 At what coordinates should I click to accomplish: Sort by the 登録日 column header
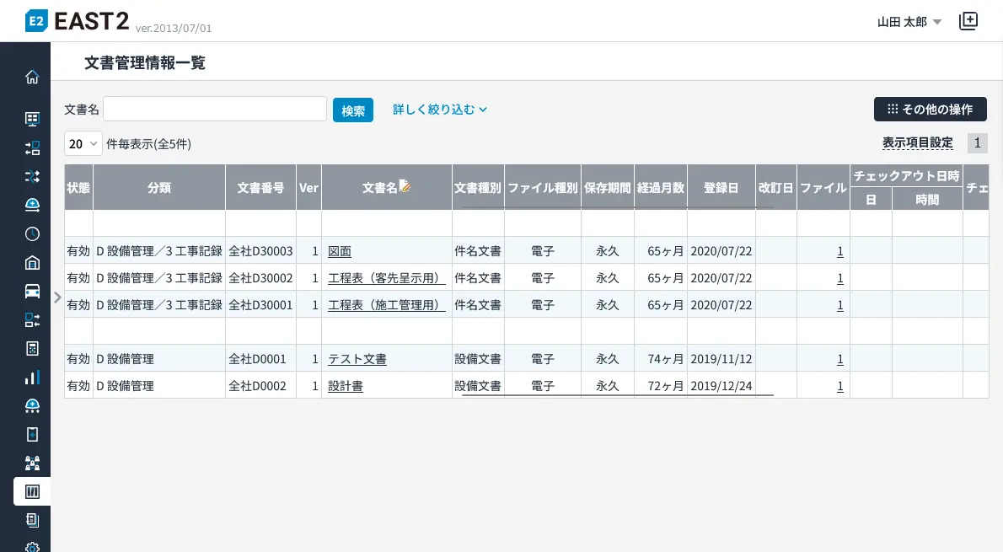721,187
